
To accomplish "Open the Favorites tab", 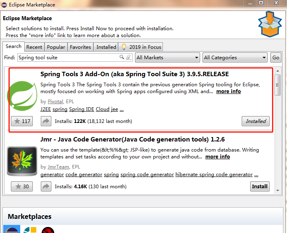I will (80, 47).
